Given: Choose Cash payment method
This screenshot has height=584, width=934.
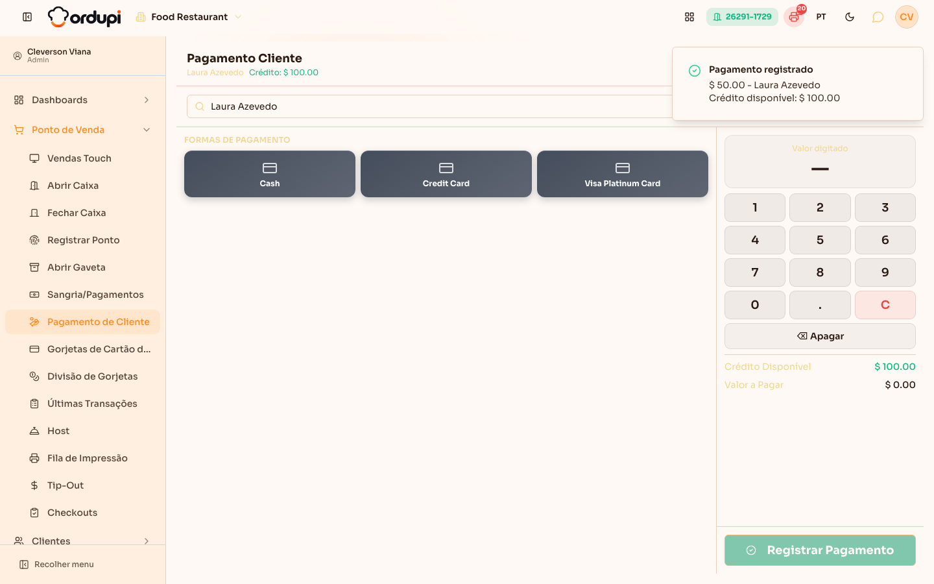Looking at the screenshot, I should point(270,174).
